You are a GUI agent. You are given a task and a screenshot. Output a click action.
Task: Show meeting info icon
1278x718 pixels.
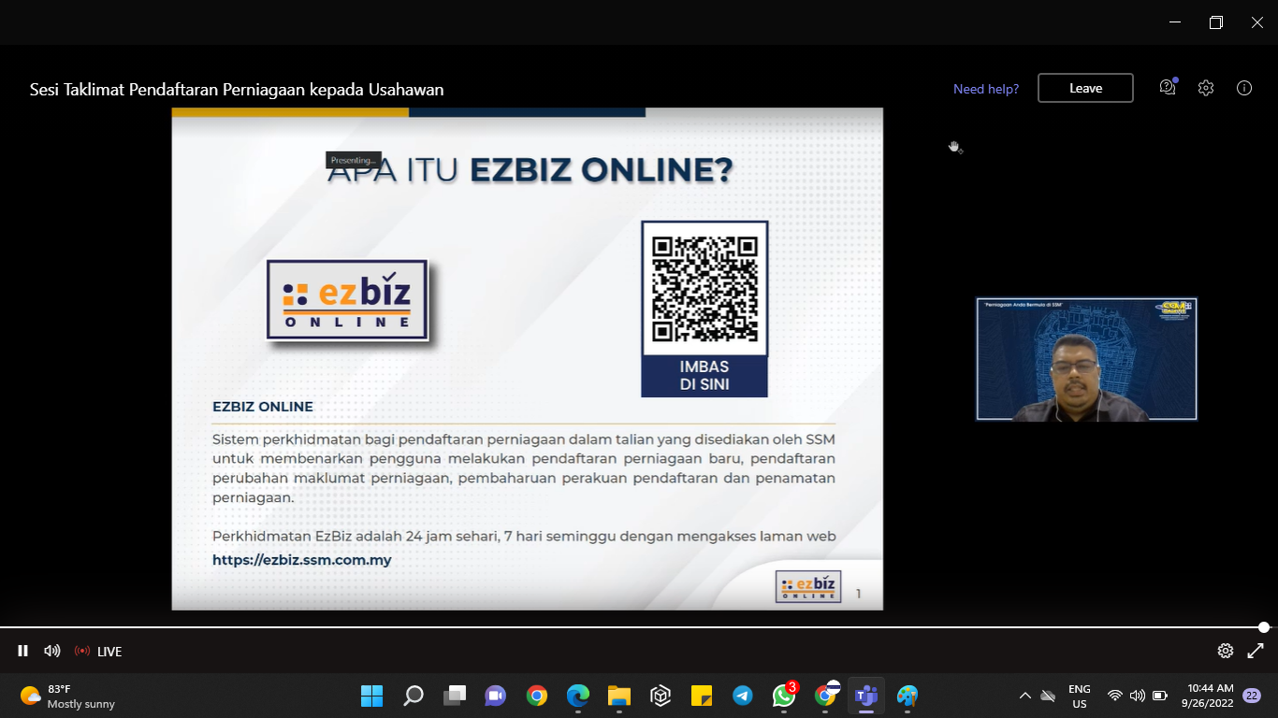coord(1244,88)
